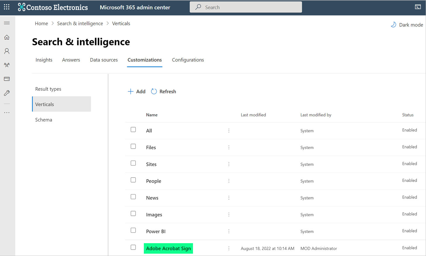This screenshot has width=426, height=256.
Task: Open the People vertical name
Action: coord(154,181)
